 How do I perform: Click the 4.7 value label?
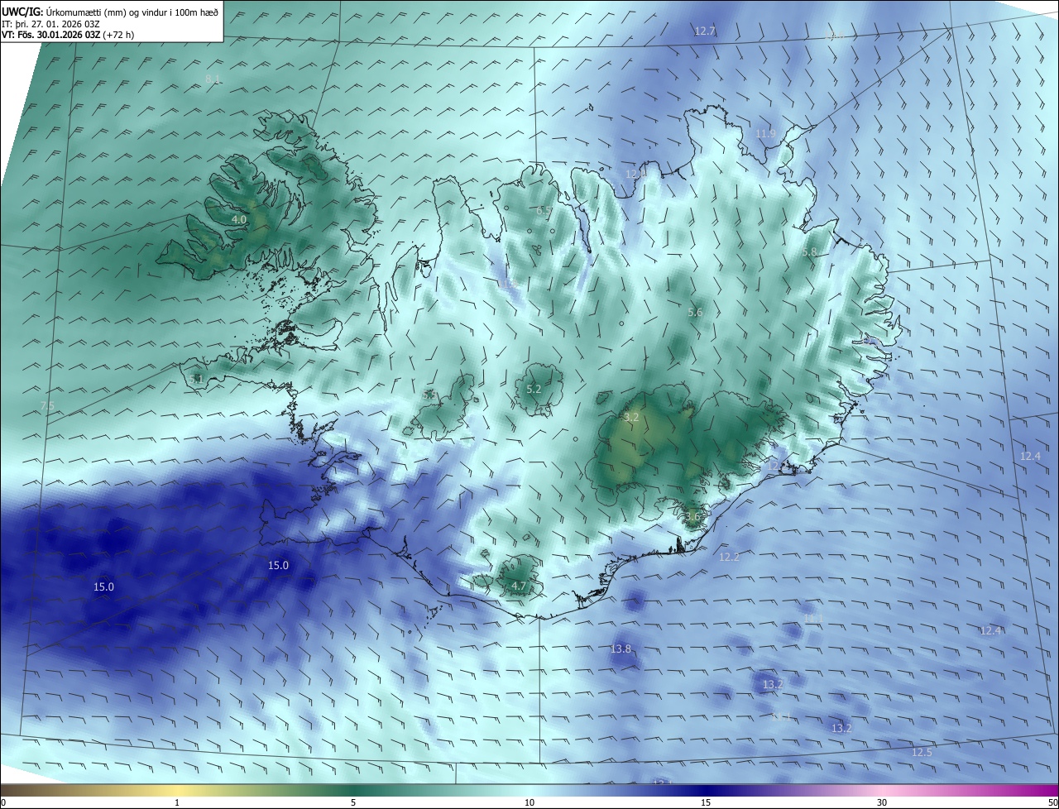pos(518,586)
